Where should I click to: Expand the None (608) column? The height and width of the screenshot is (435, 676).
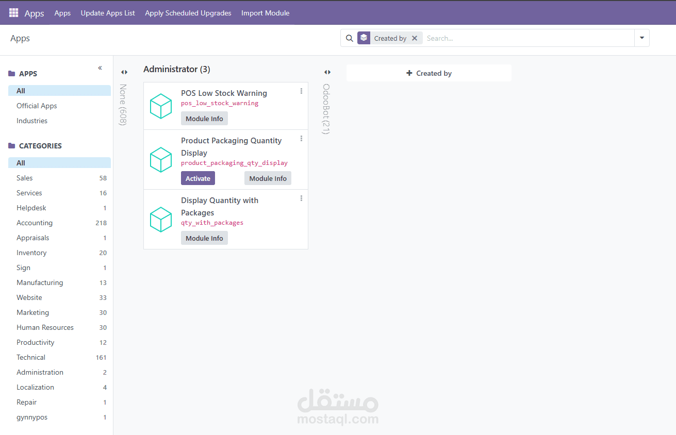pos(124,72)
